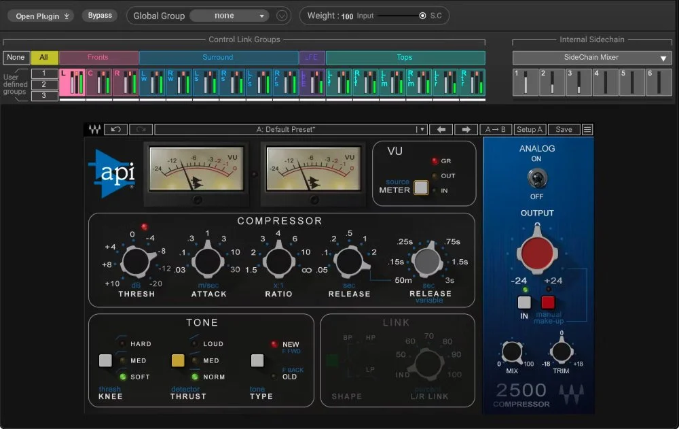Toggle the compressor IN button
The height and width of the screenshot is (429, 679).
pos(524,303)
